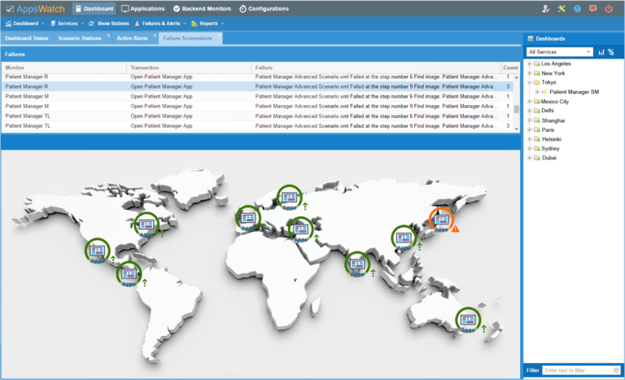
Task: Collapse the Tokyo tree node
Action: click(x=530, y=82)
